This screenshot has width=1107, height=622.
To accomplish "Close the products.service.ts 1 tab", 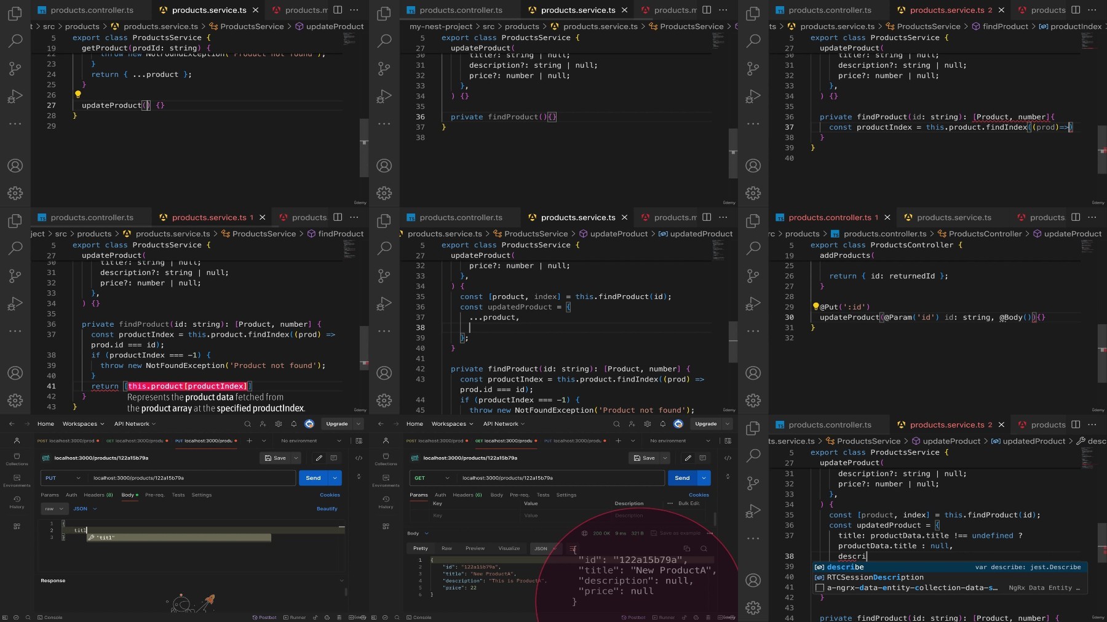I will 262,217.
